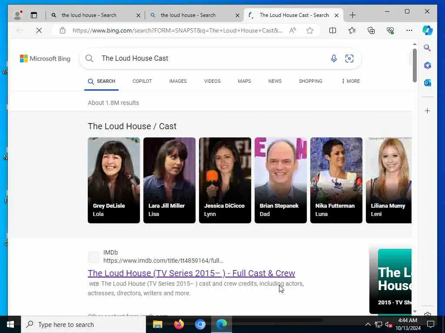
Task: Click the browser address bar
Action: (177, 30)
